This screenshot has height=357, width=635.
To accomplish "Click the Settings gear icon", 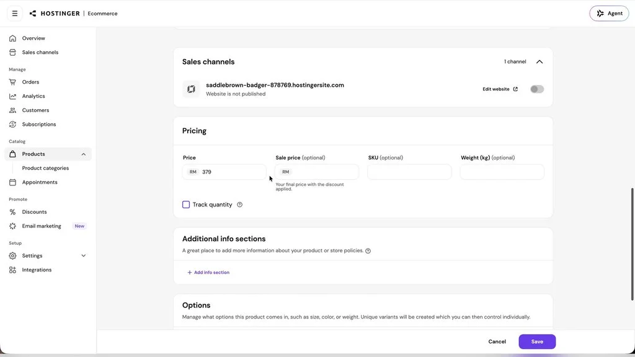I will [12, 256].
